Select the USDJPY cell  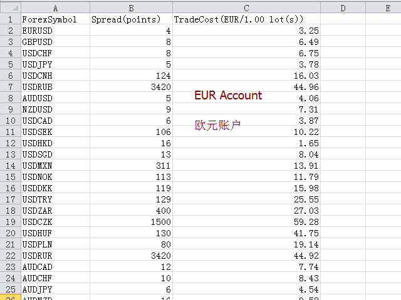(x=56, y=64)
